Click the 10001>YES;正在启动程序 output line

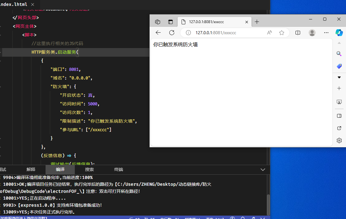(34, 198)
